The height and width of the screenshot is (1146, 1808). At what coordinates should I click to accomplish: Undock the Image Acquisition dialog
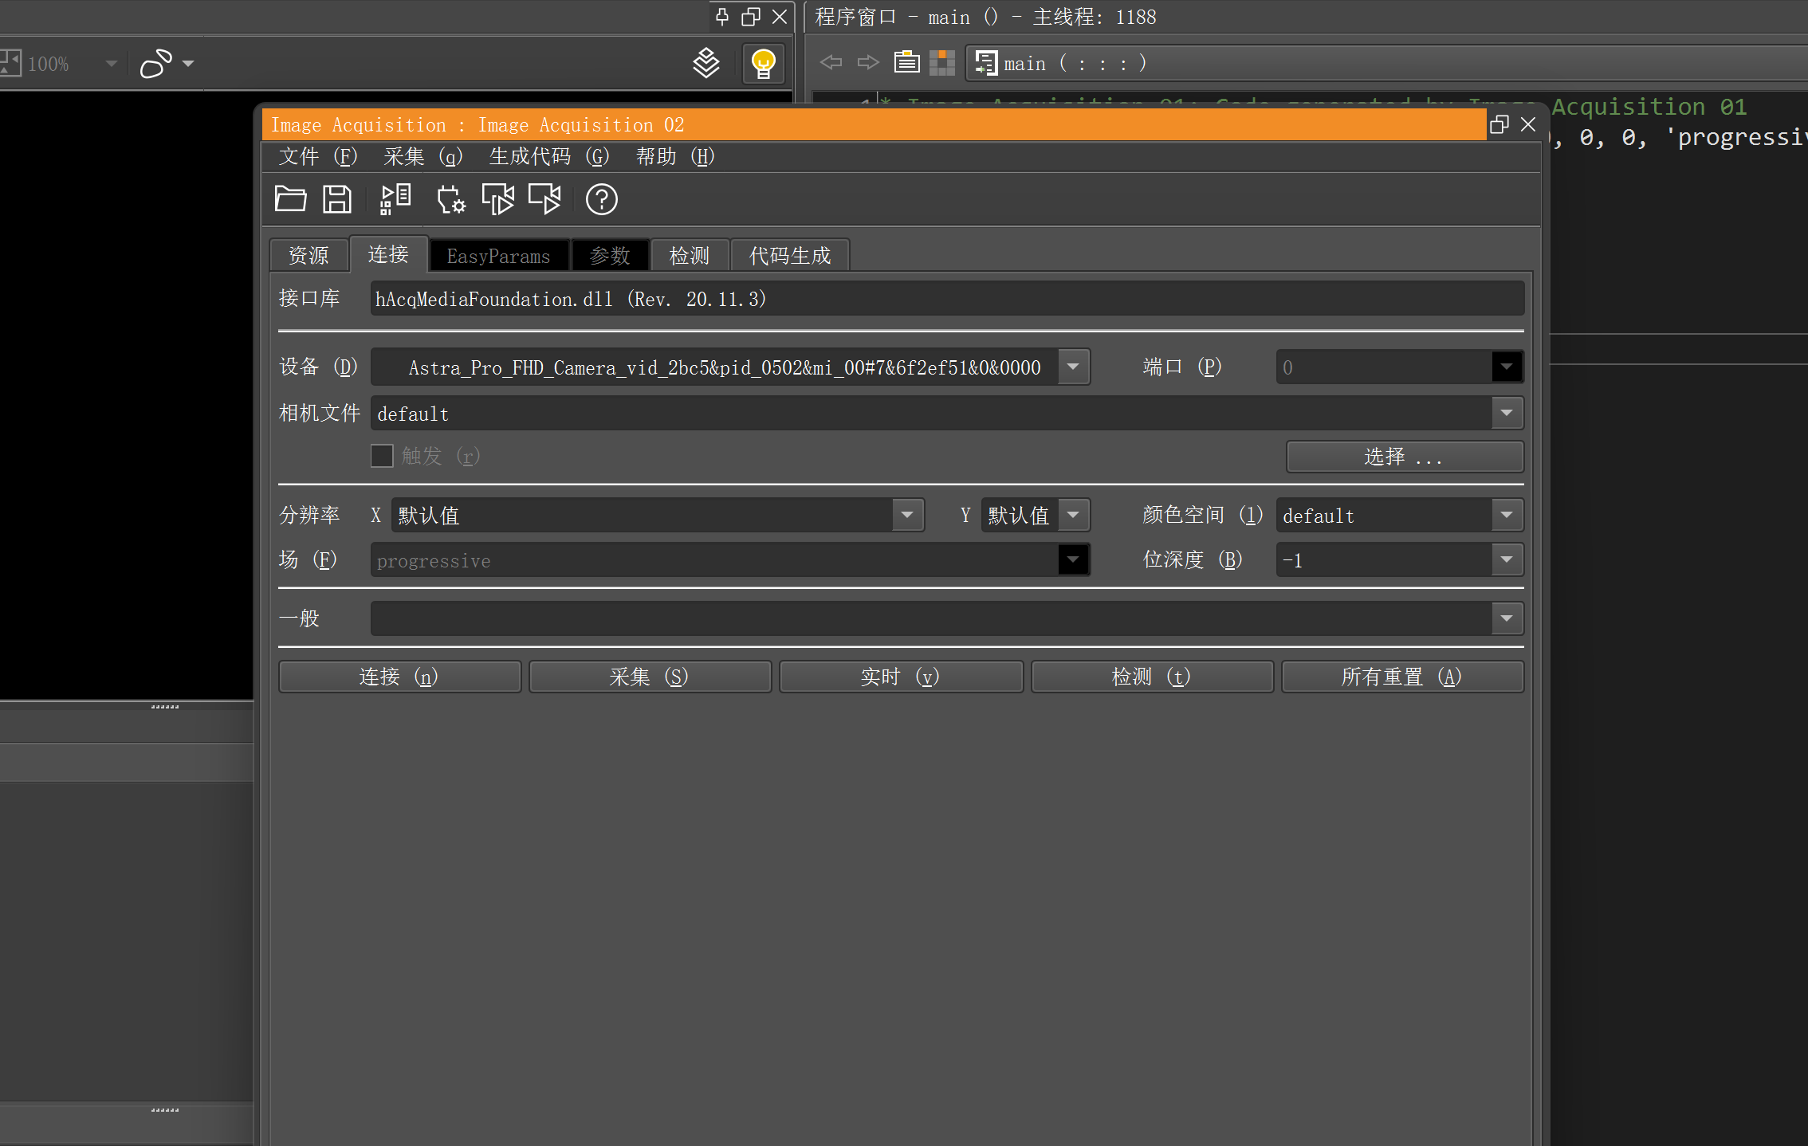pos(1499,124)
